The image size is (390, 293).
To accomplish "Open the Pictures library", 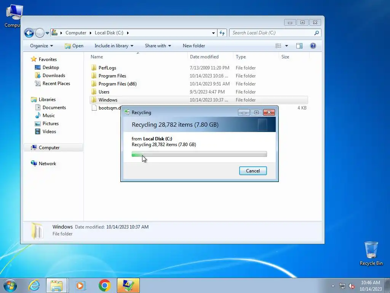I will point(51,124).
